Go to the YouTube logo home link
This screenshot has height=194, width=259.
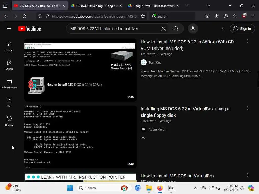30,29
